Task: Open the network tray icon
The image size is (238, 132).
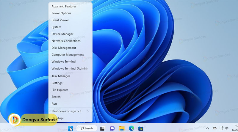Action: (221, 128)
